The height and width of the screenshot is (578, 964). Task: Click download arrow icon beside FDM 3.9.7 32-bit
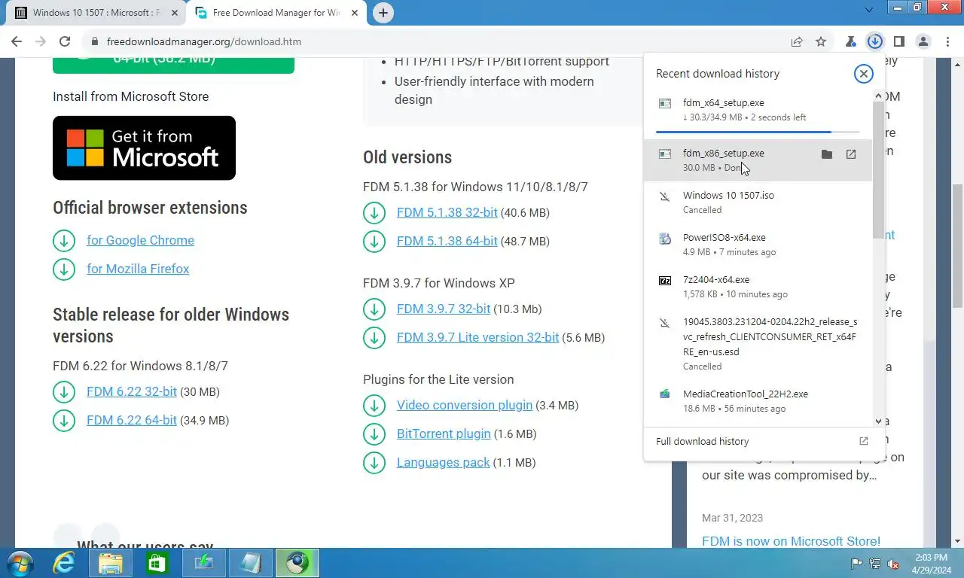tap(374, 309)
